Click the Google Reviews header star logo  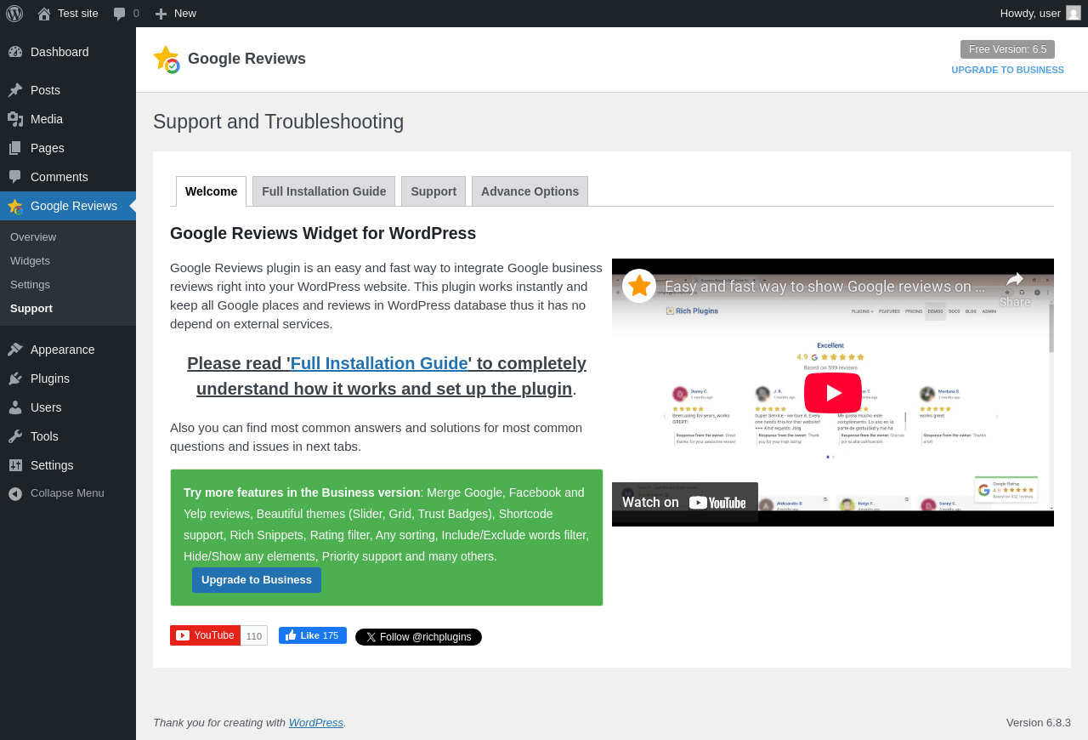(x=167, y=59)
